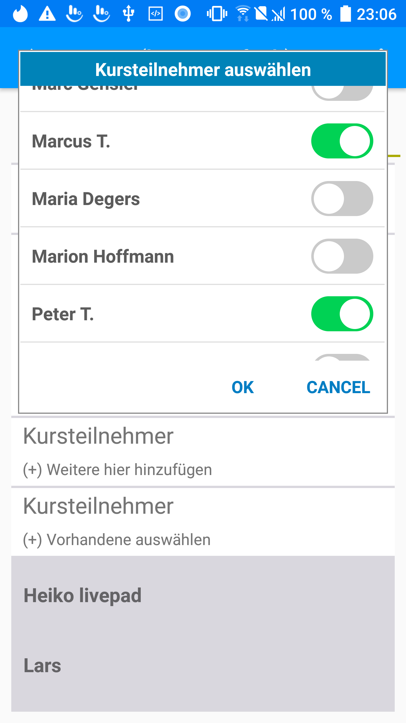Tap the vibrate mode status icon

217,14
